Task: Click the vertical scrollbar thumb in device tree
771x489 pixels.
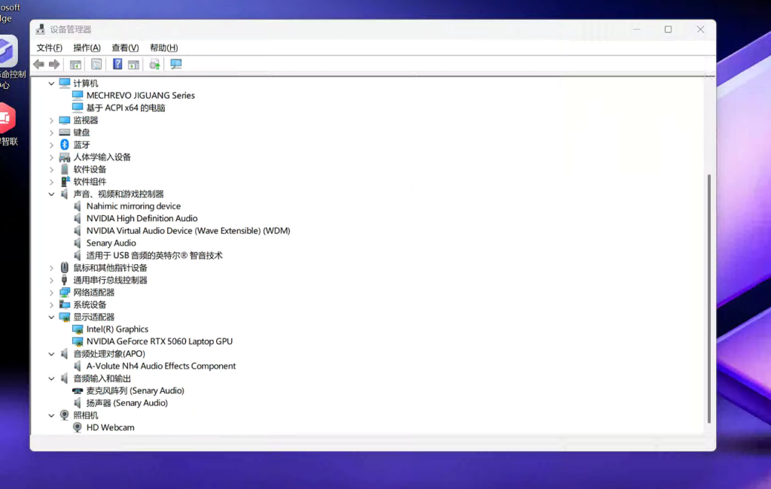Action: [x=709, y=299]
